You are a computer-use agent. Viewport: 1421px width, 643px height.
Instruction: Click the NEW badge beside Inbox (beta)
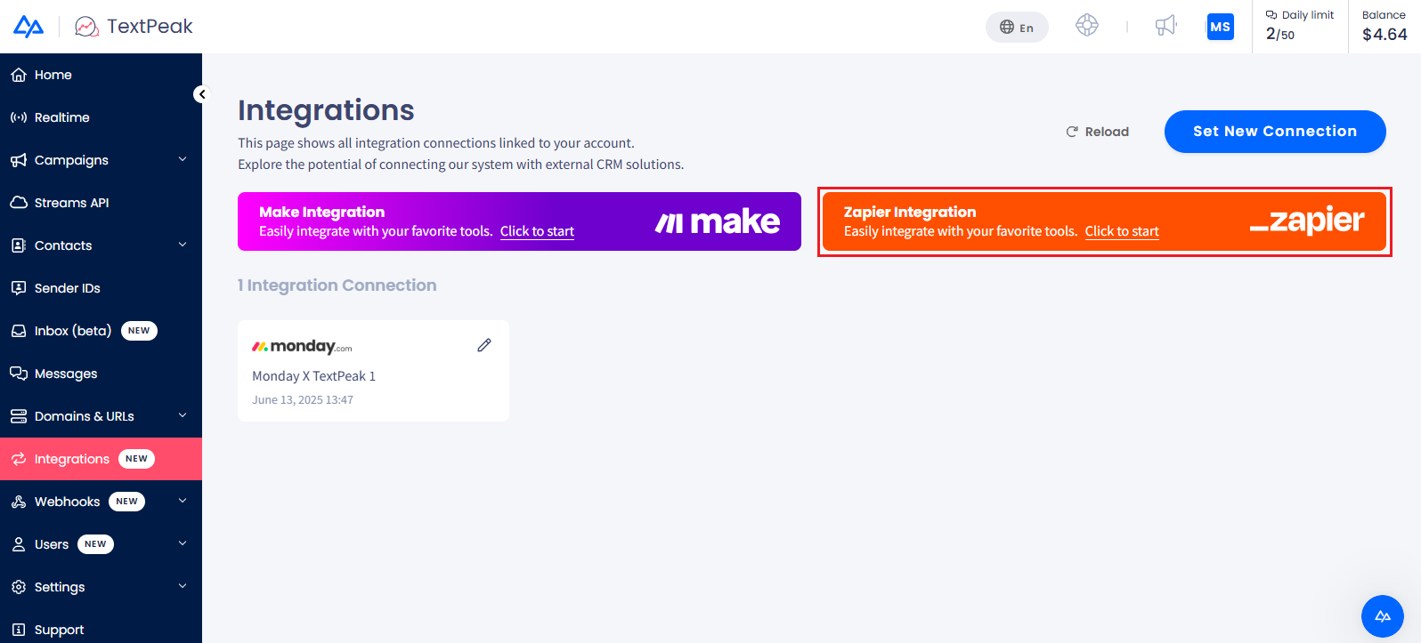coord(139,331)
